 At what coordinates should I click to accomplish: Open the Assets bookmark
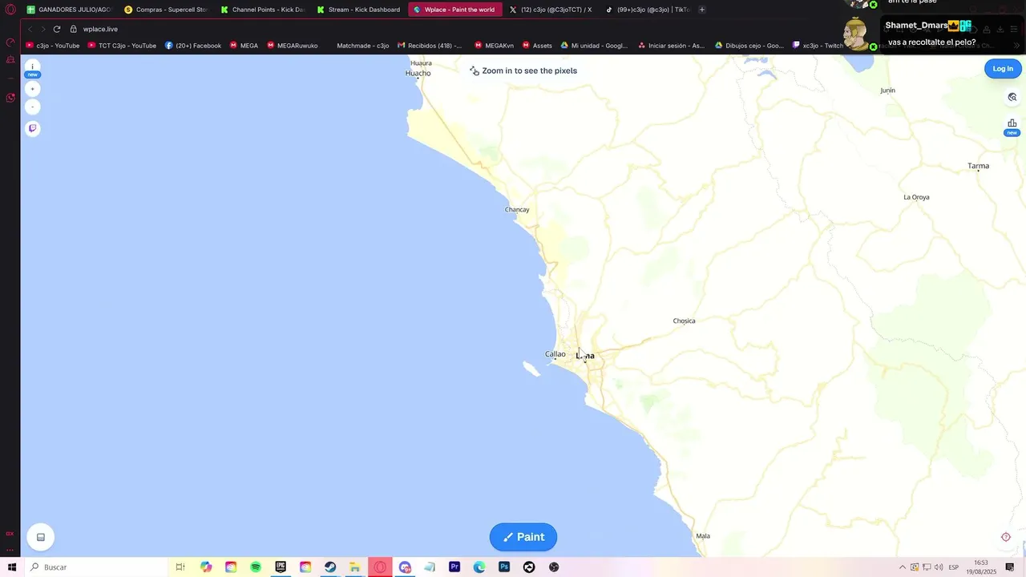click(x=537, y=46)
